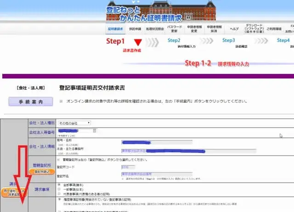Click the 登記ねっと かんたん証明書請求 logo
Image resolution: width=294 pixels, height=212 pixels.
click(144, 14)
